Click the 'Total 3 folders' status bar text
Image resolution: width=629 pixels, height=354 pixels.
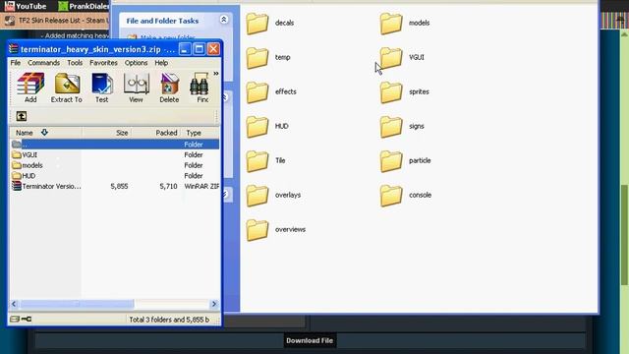tap(169, 320)
